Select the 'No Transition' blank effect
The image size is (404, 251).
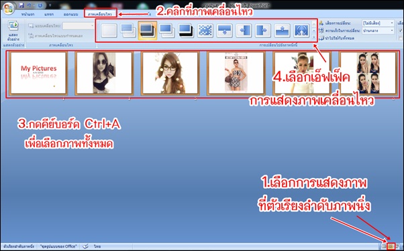click(x=109, y=31)
